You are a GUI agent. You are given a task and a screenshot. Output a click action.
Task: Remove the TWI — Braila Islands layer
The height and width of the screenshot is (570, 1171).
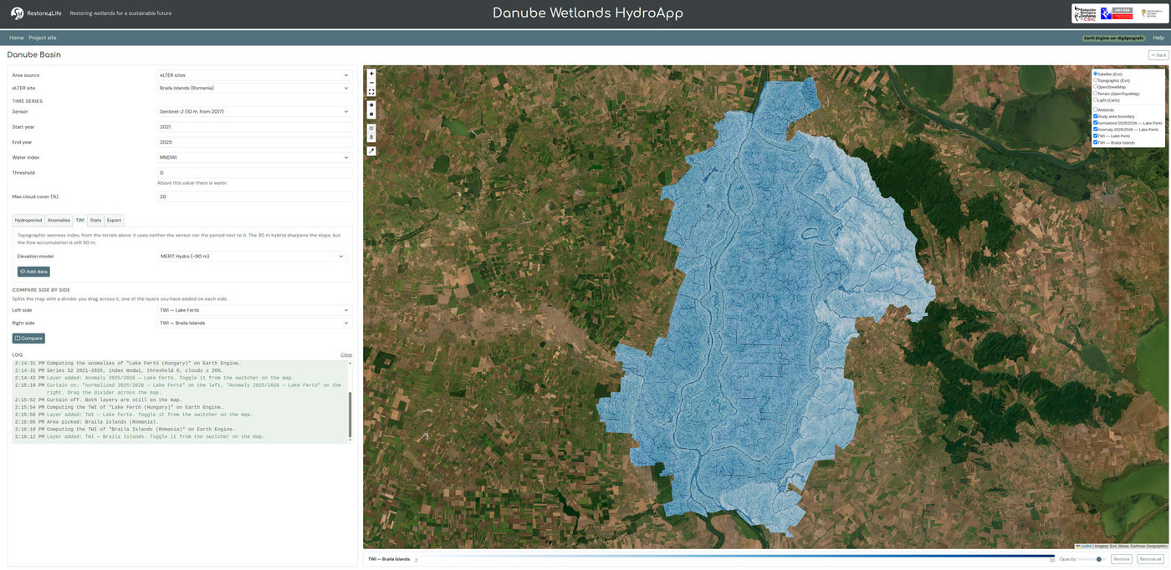click(1122, 559)
